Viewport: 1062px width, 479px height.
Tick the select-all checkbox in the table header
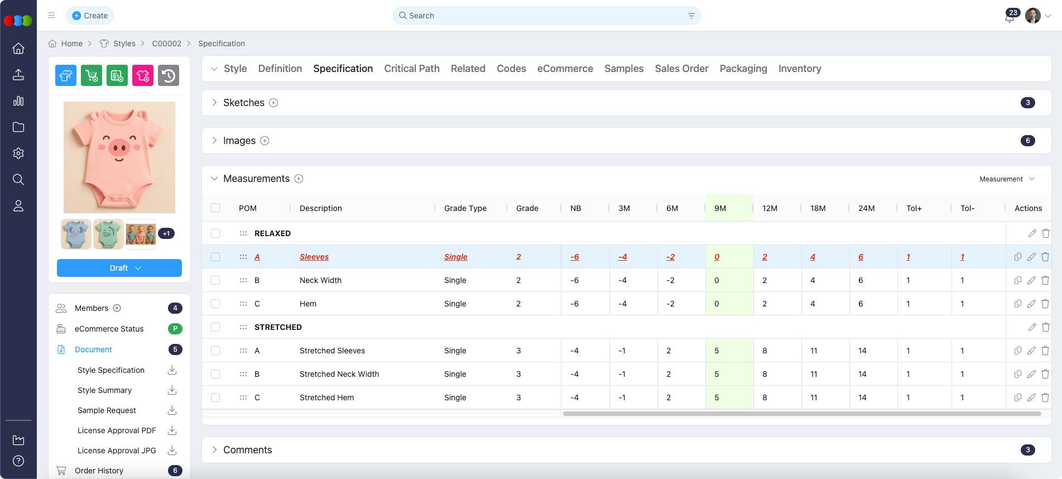215,208
